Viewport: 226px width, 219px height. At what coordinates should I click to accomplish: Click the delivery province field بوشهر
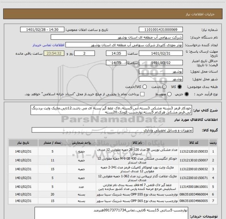point(161,72)
